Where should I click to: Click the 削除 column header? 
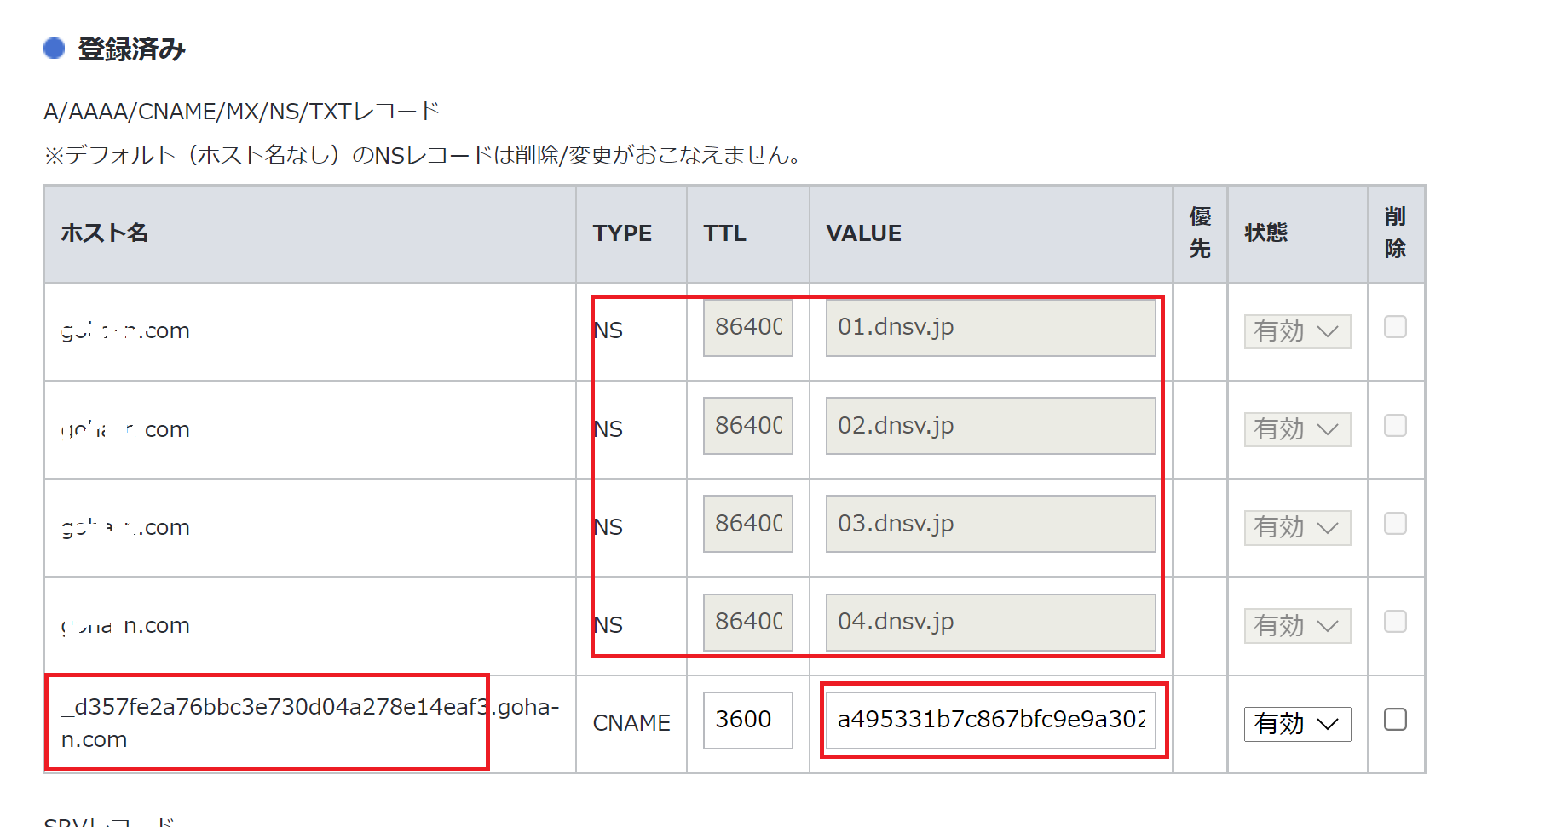(1395, 233)
